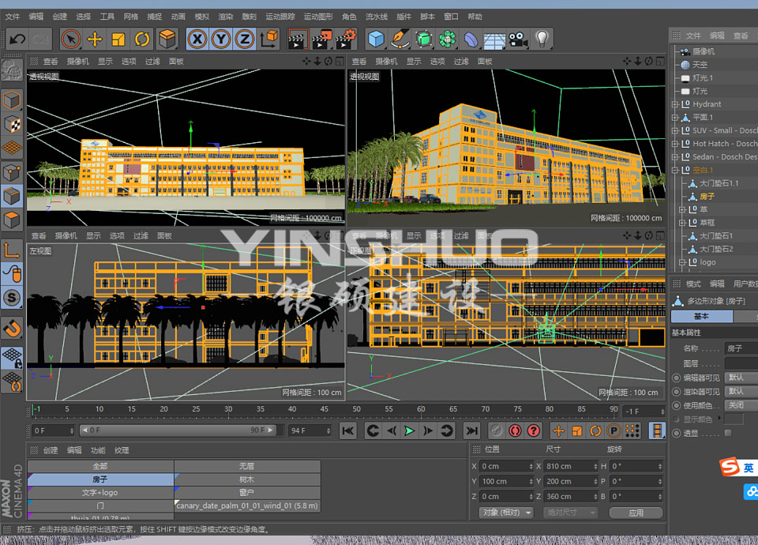
Task: Select the 基本 tab in attributes panel
Action: point(700,317)
